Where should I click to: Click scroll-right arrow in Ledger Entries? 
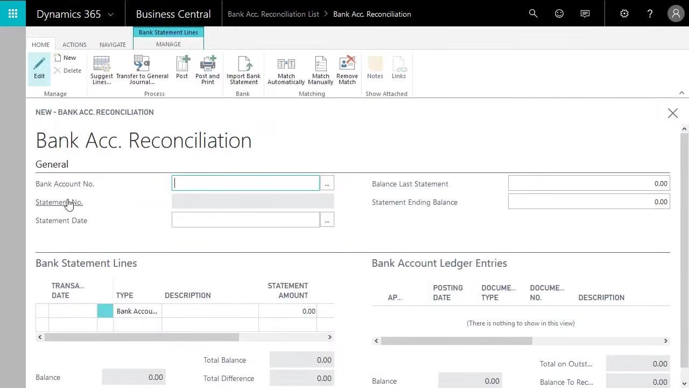point(665,341)
